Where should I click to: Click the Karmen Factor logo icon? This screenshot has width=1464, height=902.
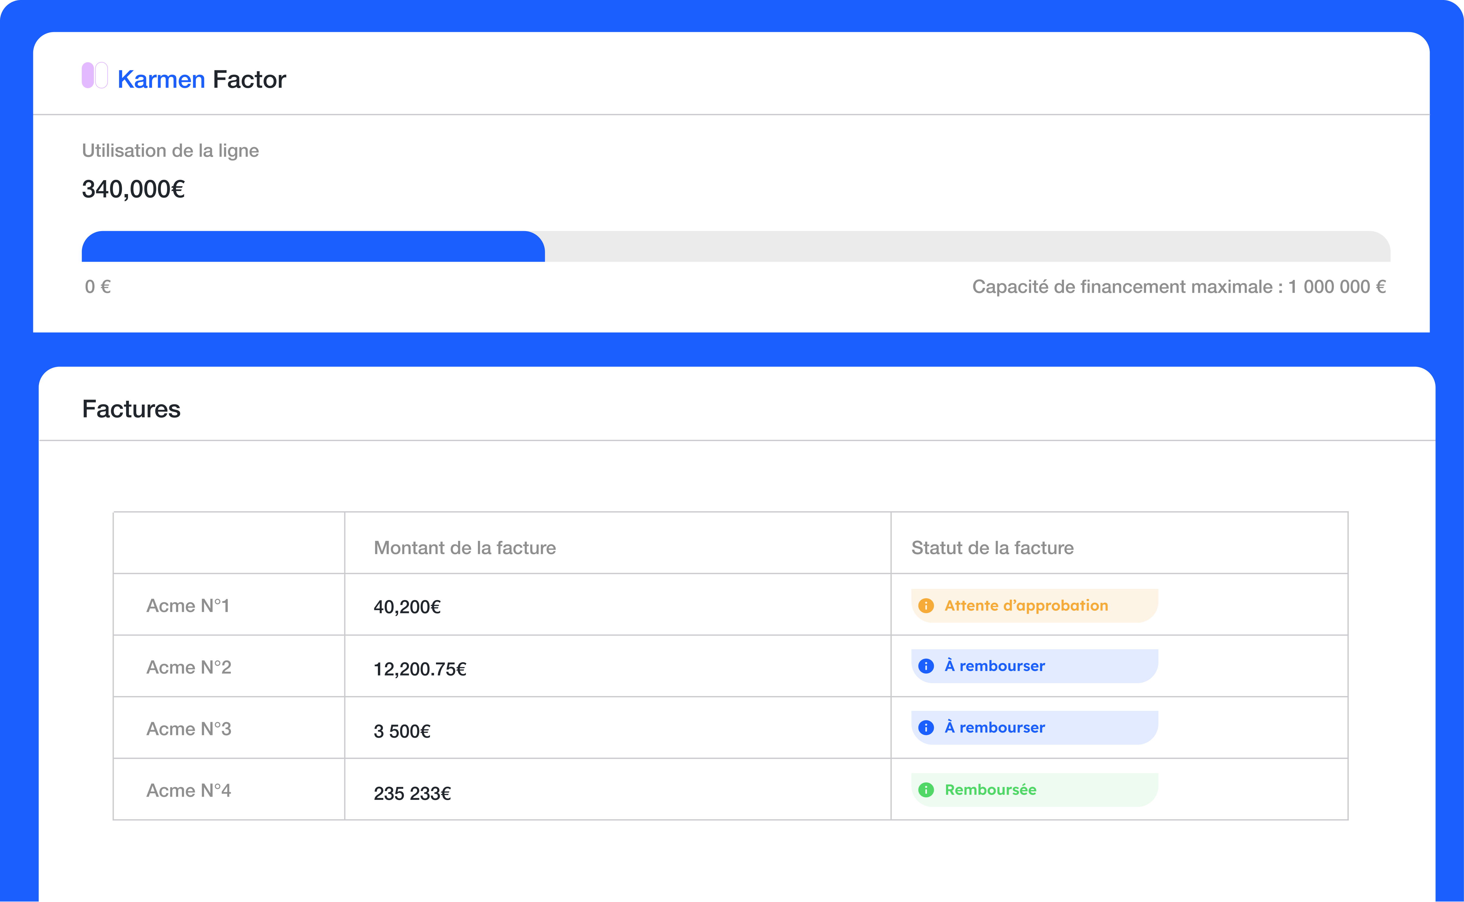click(x=94, y=76)
